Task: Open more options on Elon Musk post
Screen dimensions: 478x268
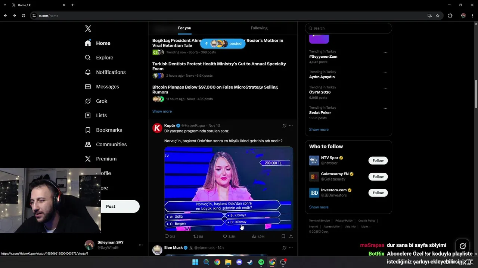Action: coord(291,248)
